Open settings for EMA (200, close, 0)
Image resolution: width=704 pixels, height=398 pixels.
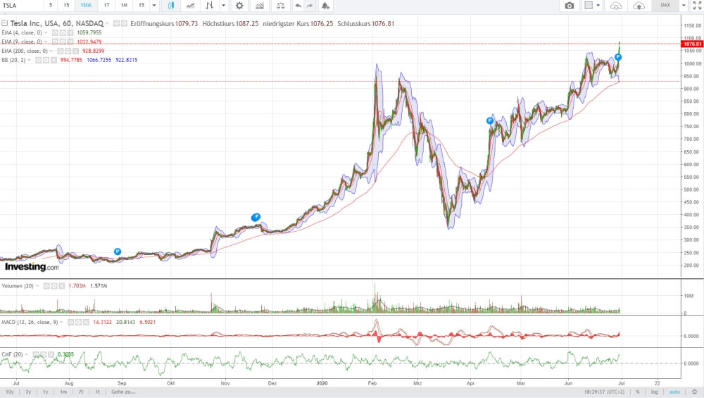pyautogui.click(x=68, y=51)
